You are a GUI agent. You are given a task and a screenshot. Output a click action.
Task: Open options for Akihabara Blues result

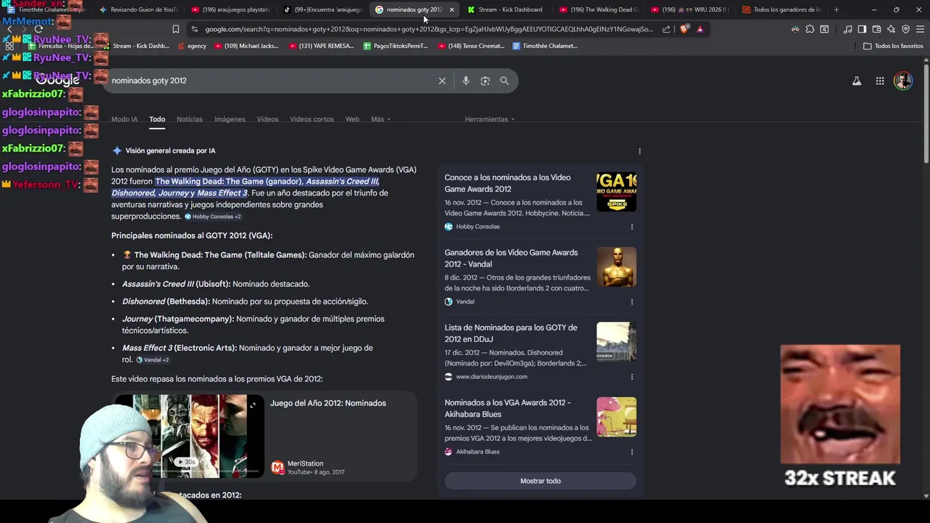click(x=631, y=452)
